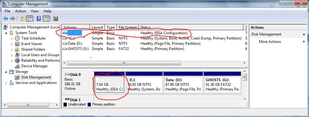The image size is (309, 117).
Task: Click the Local Users and Groups icon
Action: [18, 55]
